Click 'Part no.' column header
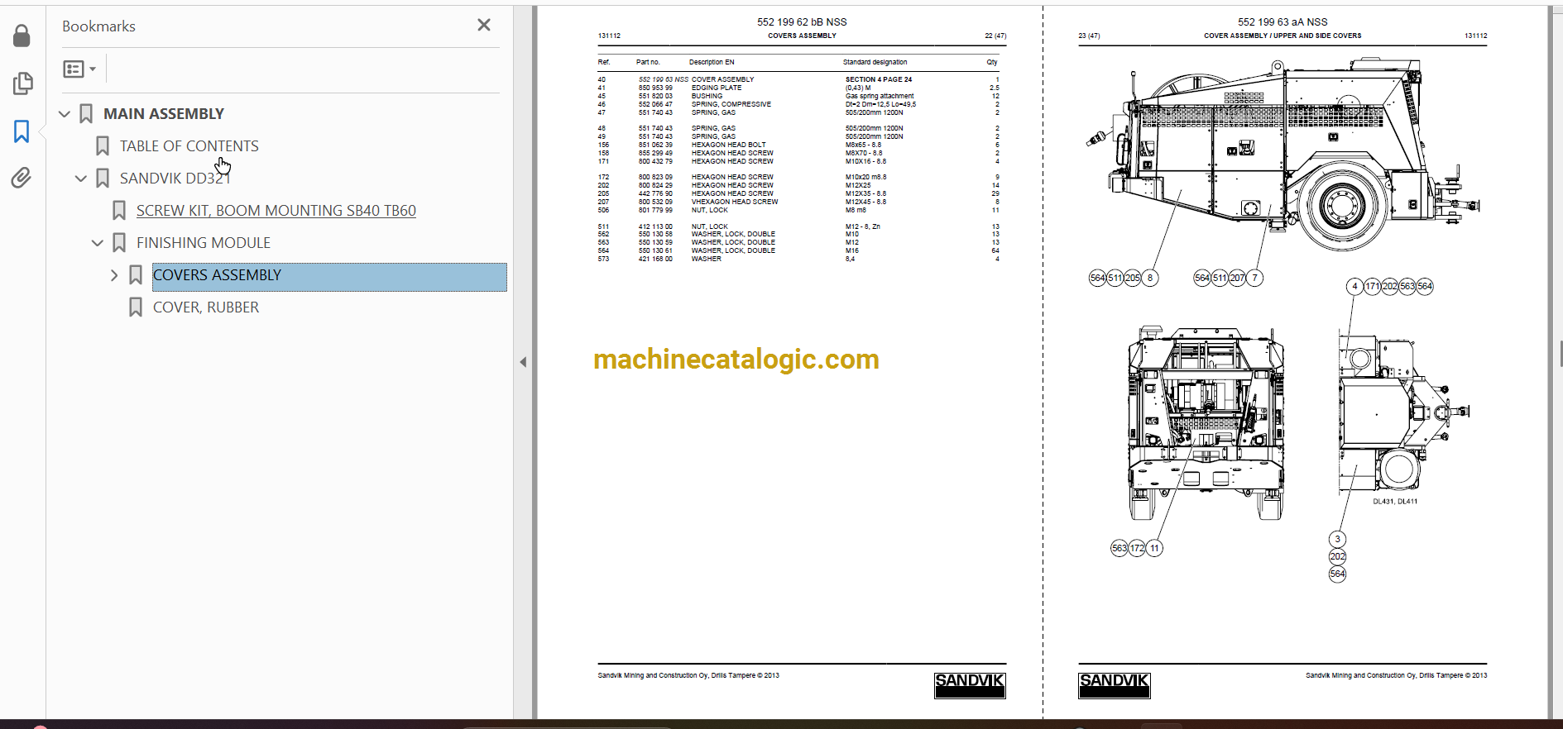 coord(648,62)
